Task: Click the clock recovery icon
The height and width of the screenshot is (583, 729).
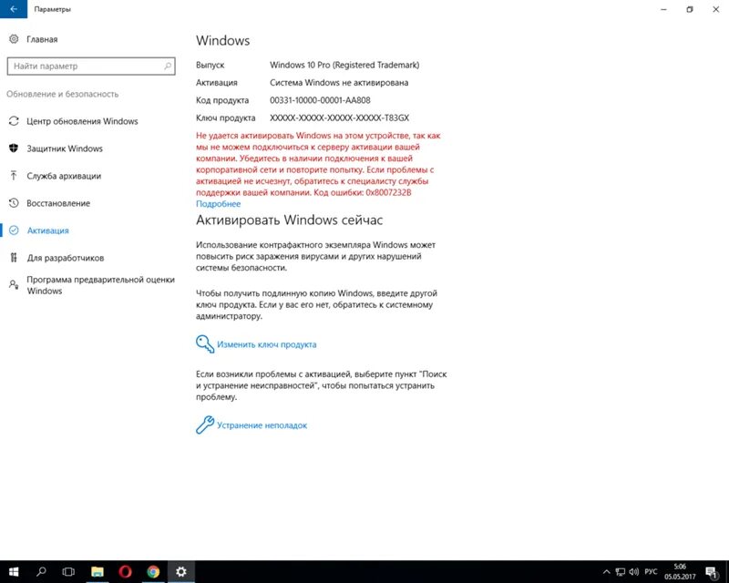Action: (x=14, y=203)
